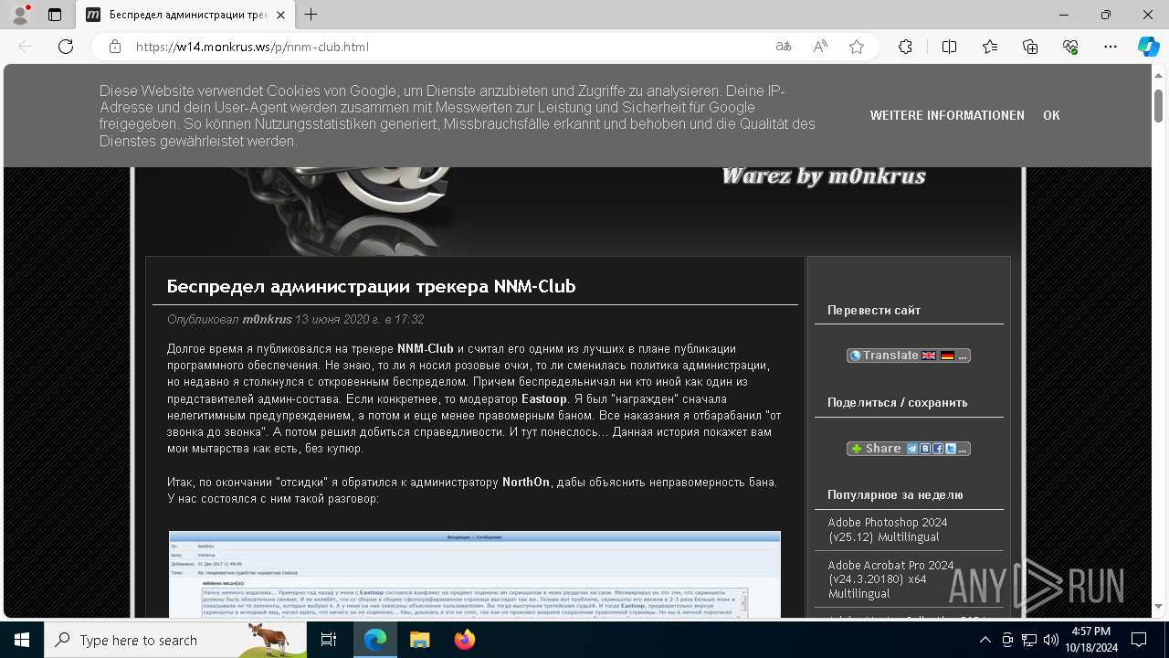
Task: Click the Share widget button
Action: 908,449
